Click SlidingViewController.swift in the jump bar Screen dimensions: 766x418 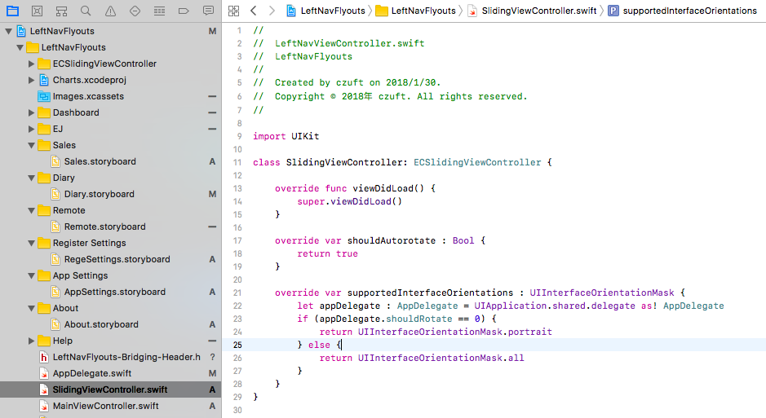[539, 11]
